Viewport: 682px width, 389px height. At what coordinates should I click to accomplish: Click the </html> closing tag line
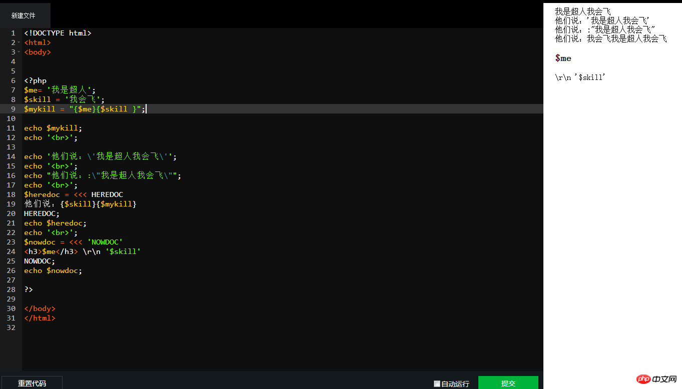tap(40, 318)
